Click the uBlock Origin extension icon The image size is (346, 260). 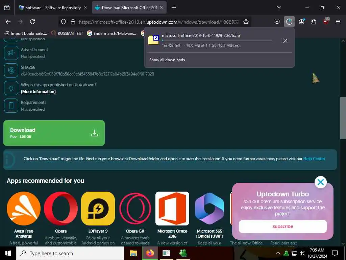click(326, 21)
